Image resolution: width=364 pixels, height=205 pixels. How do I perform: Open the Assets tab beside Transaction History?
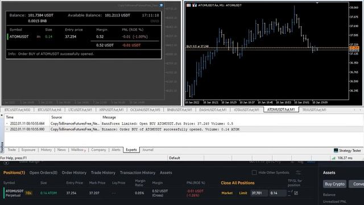[166, 173]
